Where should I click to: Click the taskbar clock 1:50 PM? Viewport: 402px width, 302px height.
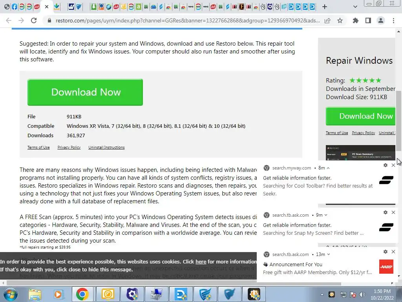382,295
